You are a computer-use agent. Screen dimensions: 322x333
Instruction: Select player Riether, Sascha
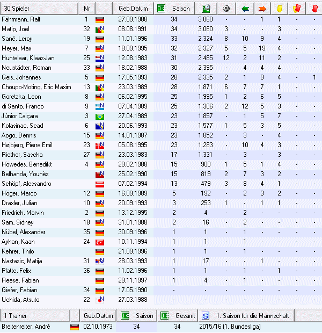coord(23,155)
